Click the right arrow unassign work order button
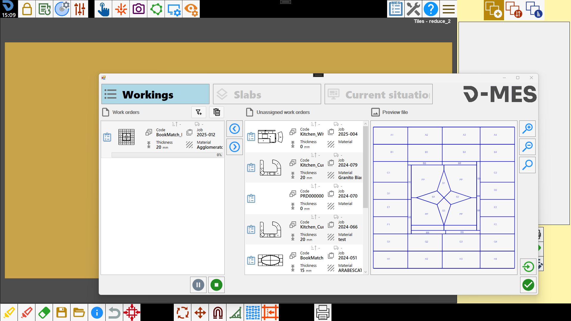 [x=234, y=147]
